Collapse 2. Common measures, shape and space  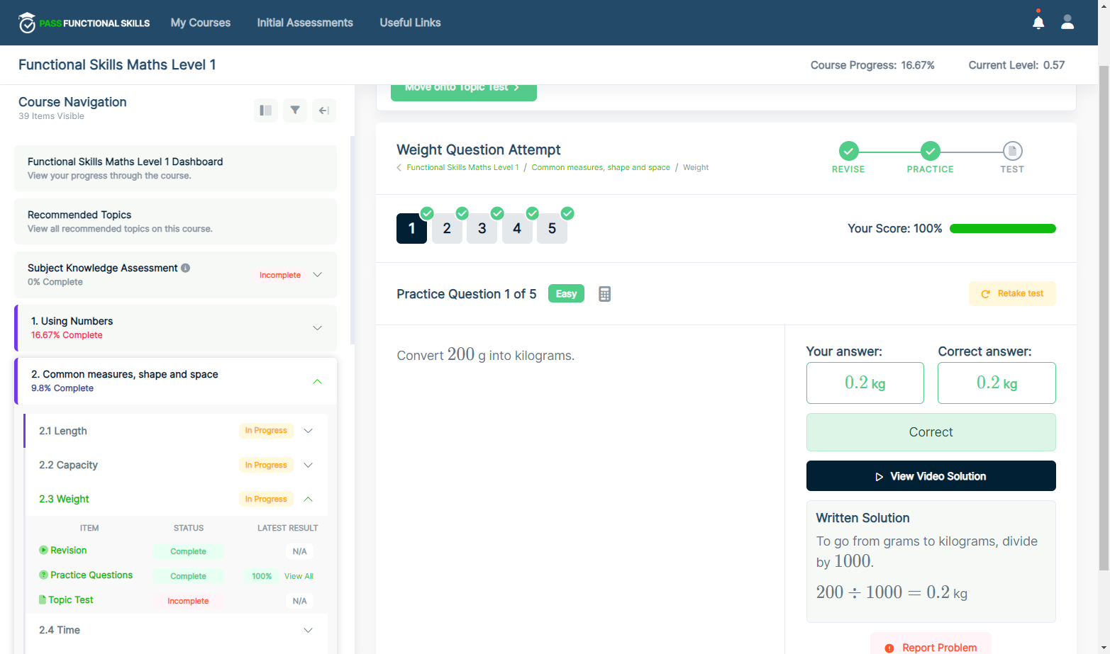pos(317,381)
